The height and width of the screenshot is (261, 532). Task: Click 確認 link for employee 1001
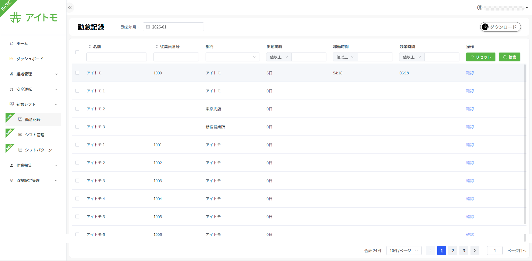pyautogui.click(x=470, y=145)
